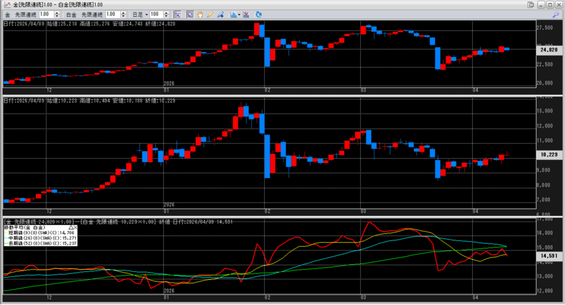
Task: Open the wrench settings icon
Action: tap(556, 15)
